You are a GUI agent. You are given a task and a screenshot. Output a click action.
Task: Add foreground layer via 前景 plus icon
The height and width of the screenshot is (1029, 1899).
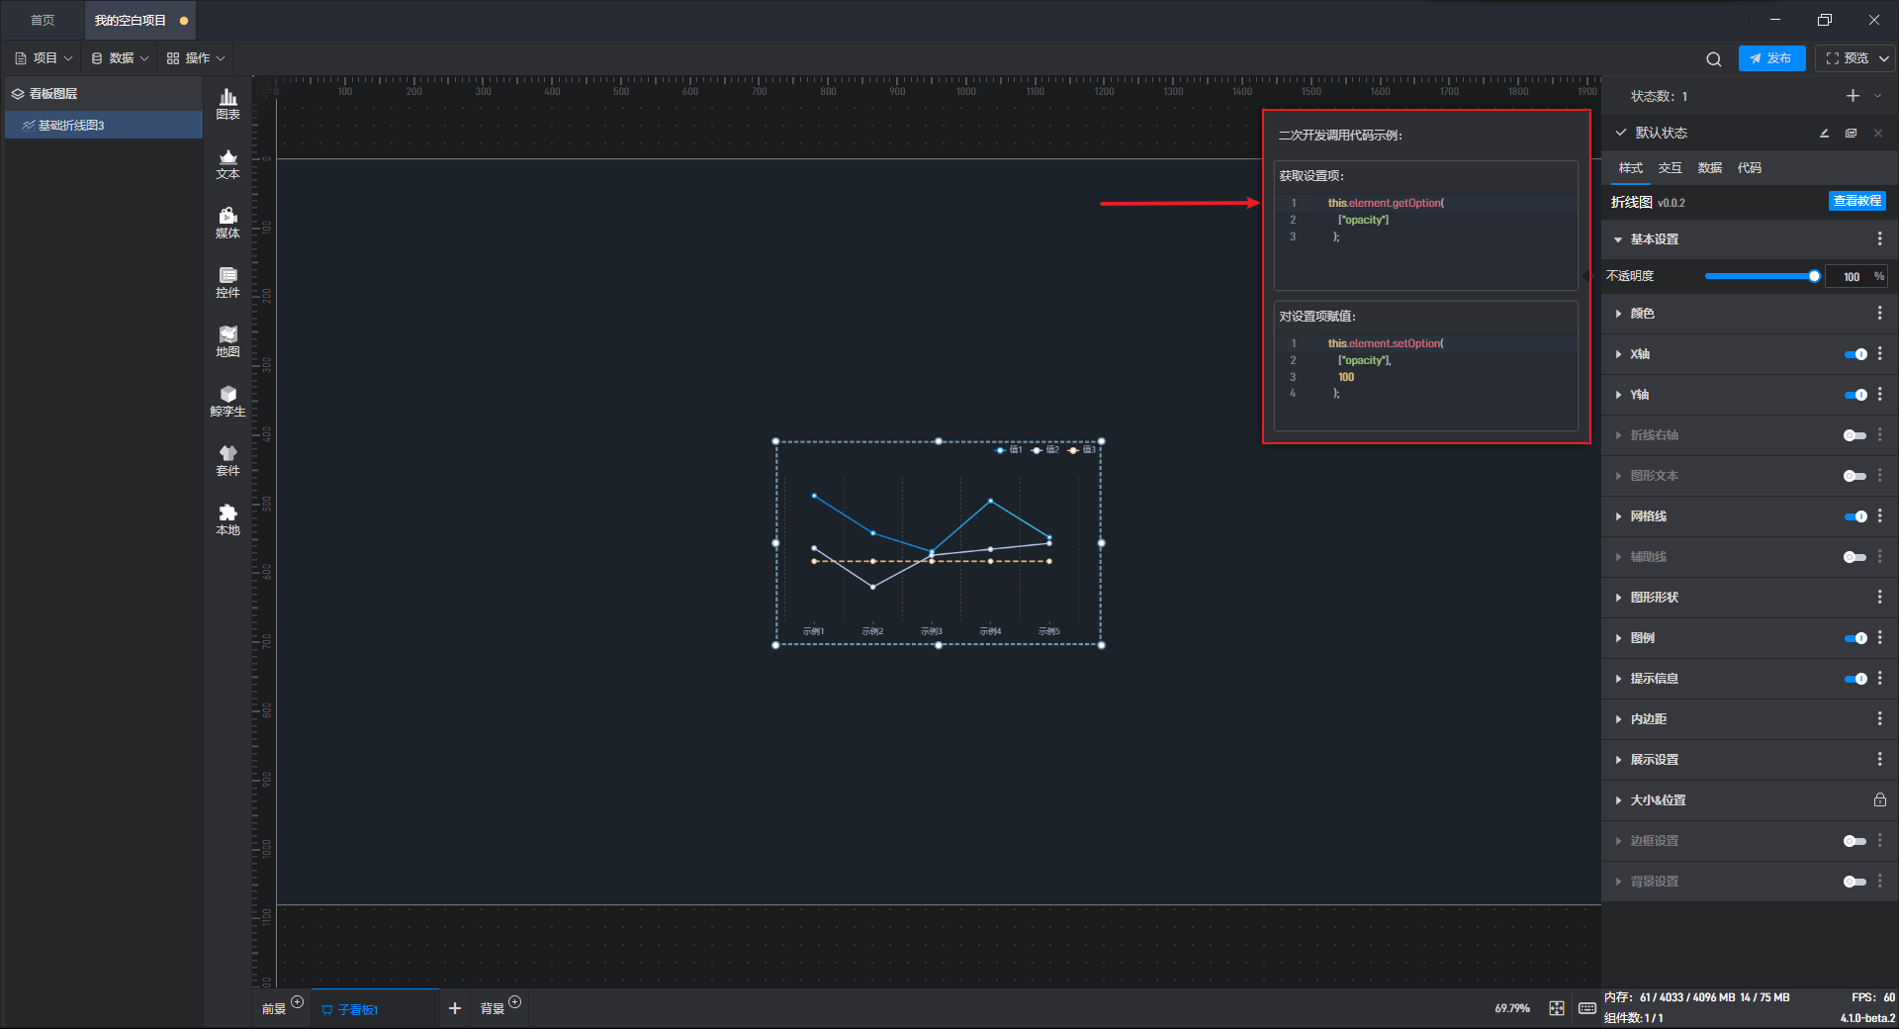tap(298, 1002)
